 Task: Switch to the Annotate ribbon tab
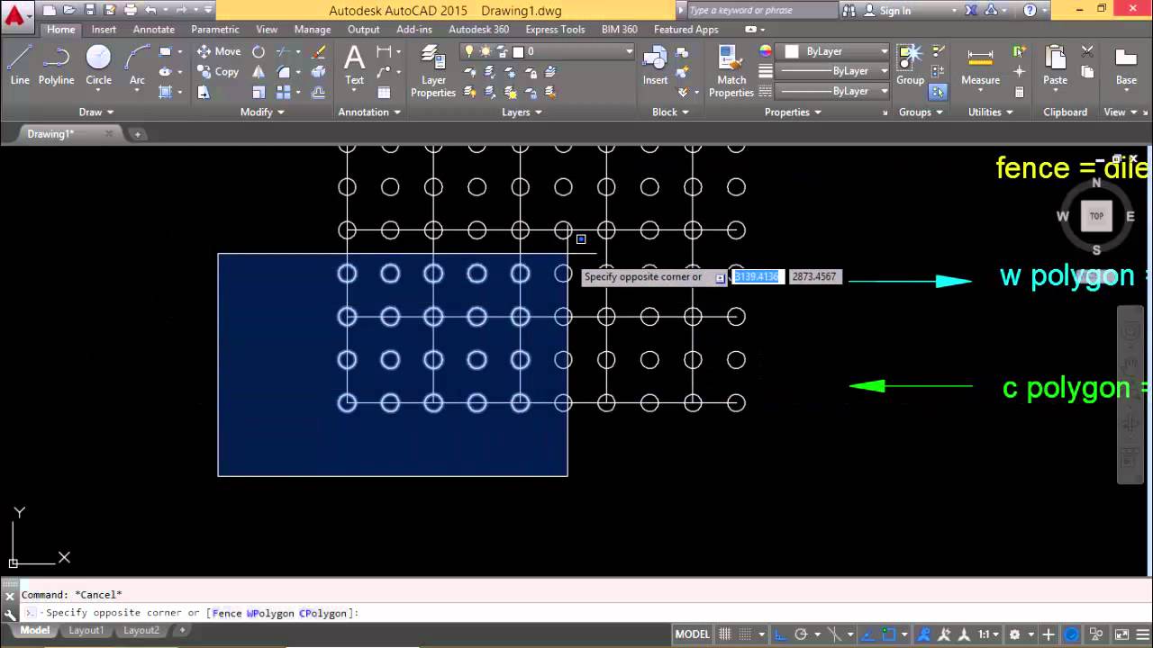154,30
